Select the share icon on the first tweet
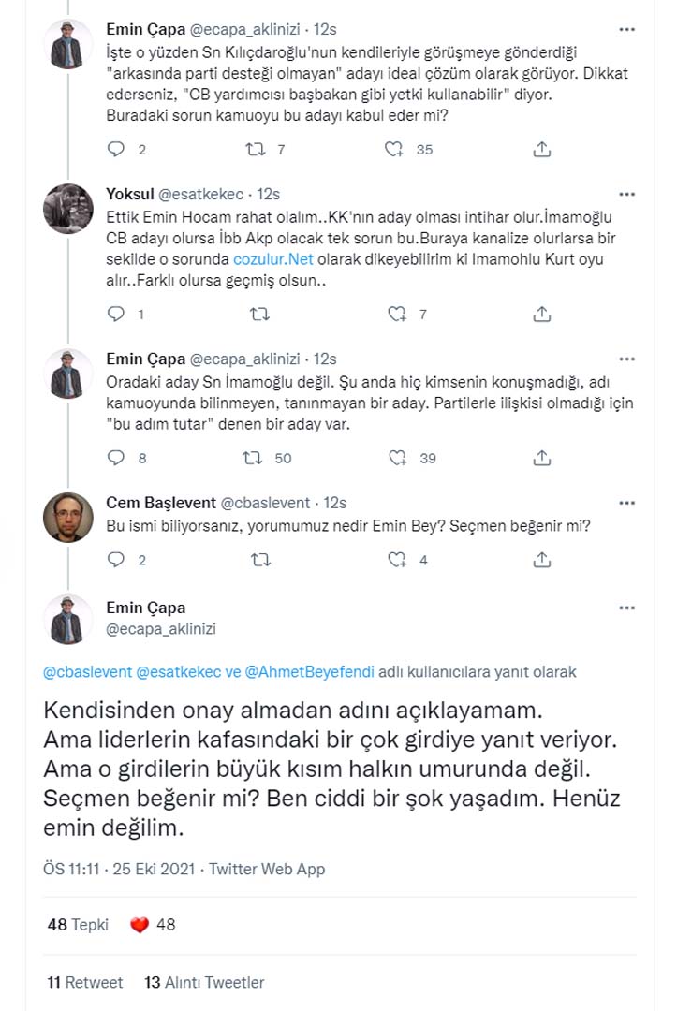677x1011 pixels. [540, 149]
